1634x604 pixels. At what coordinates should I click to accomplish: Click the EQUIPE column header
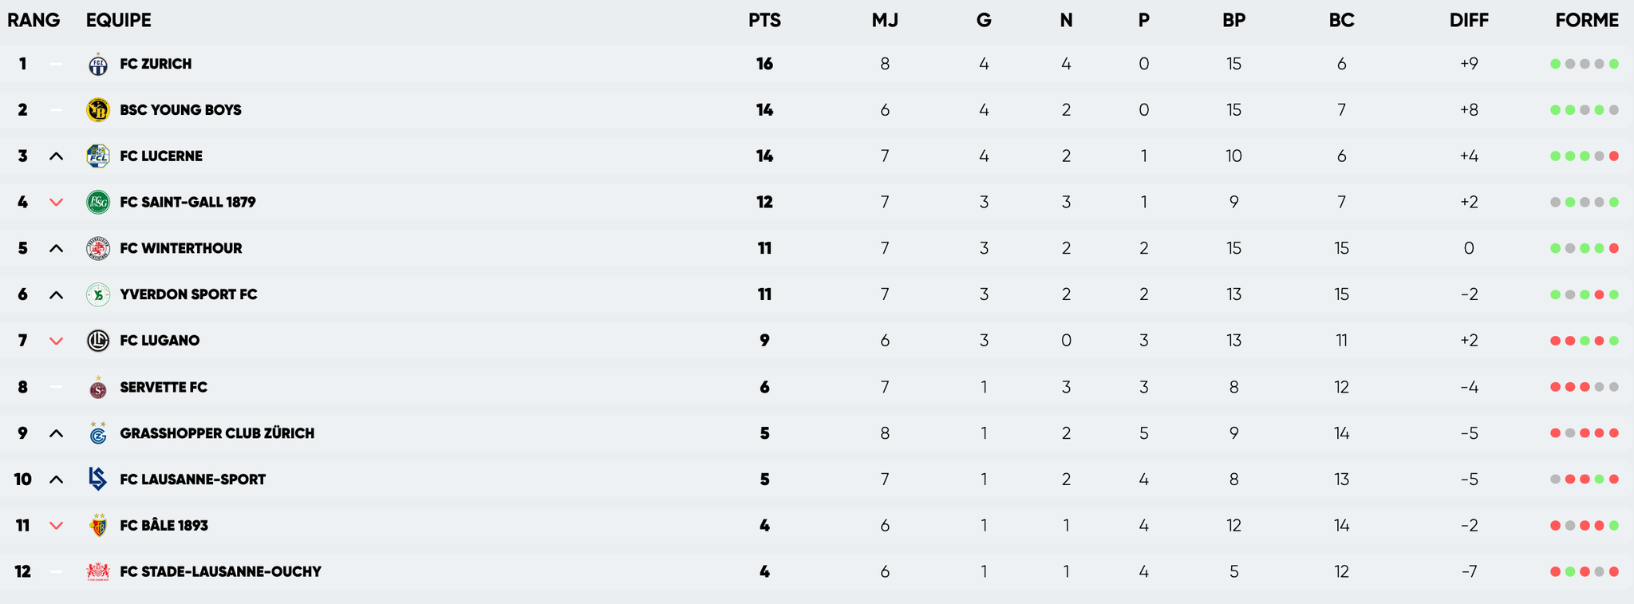(x=118, y=21)
